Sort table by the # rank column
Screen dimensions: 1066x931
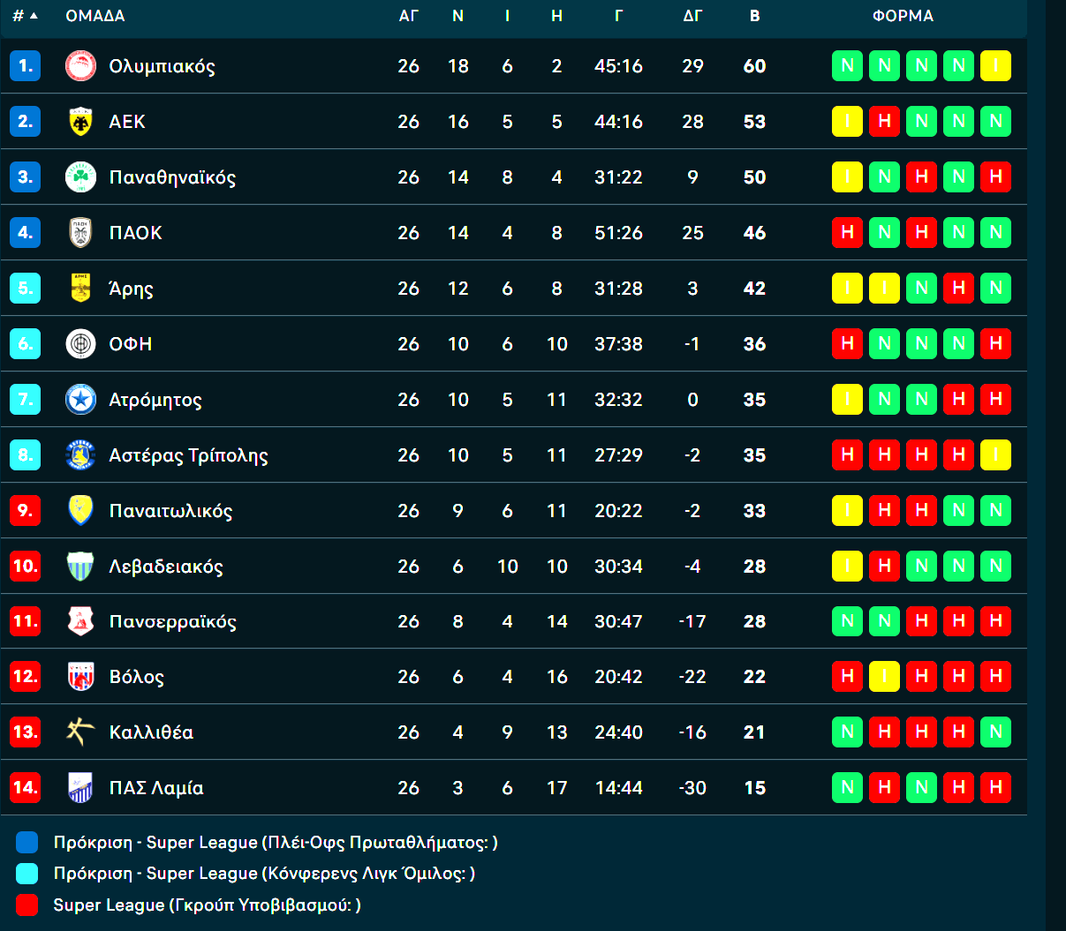[25, 16]
